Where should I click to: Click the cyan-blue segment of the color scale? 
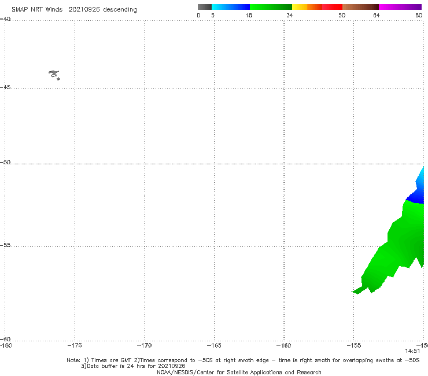(231, 7)
